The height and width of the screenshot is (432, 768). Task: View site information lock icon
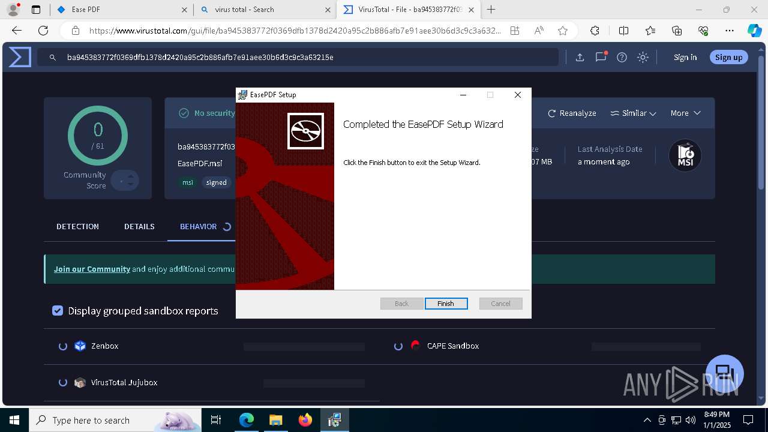tap(76, 31)
